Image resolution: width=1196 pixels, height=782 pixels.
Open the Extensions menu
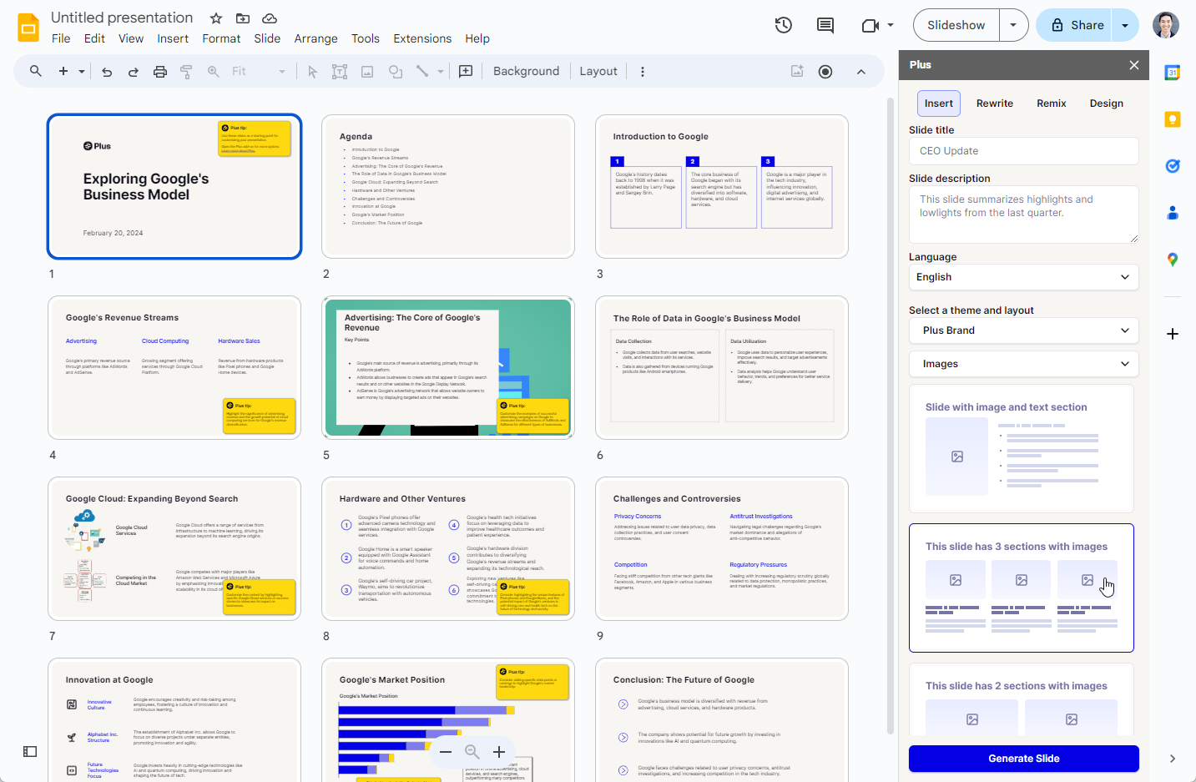(422, 38)
